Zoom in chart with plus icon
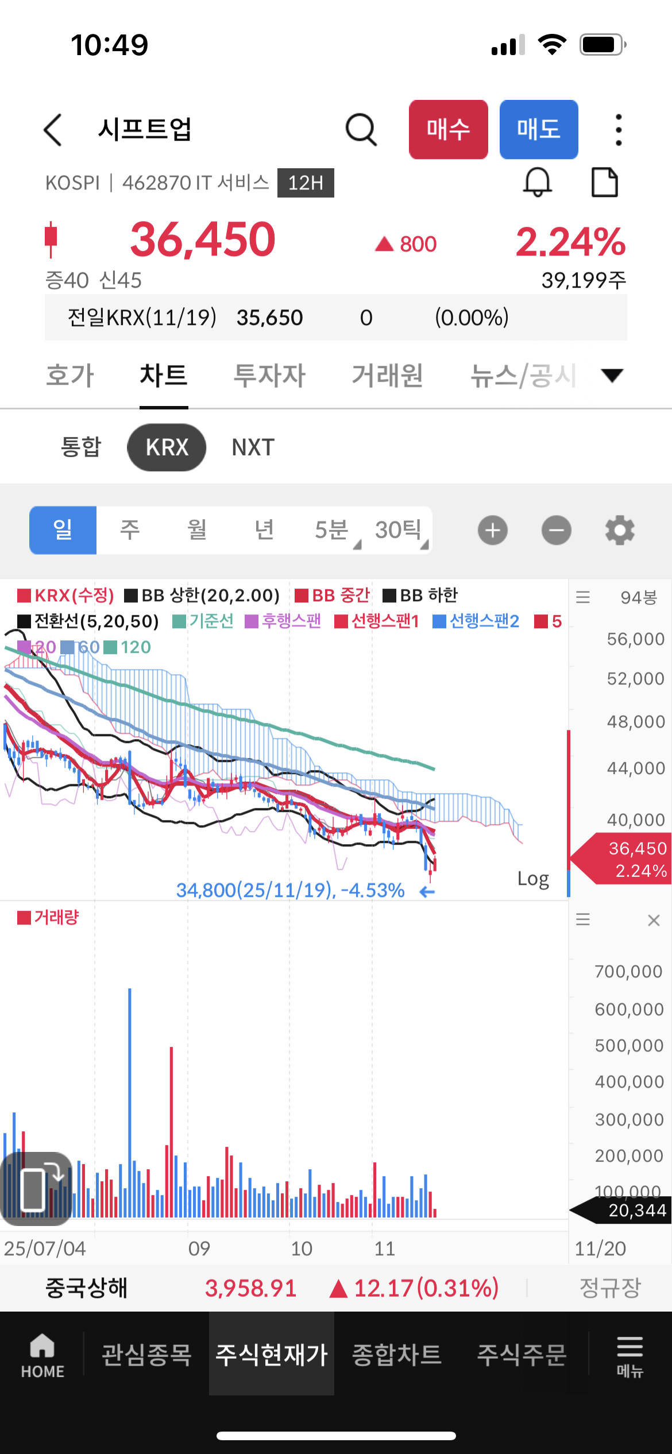Viewport: 672px width, 1454px height. [x=493, y=530]
